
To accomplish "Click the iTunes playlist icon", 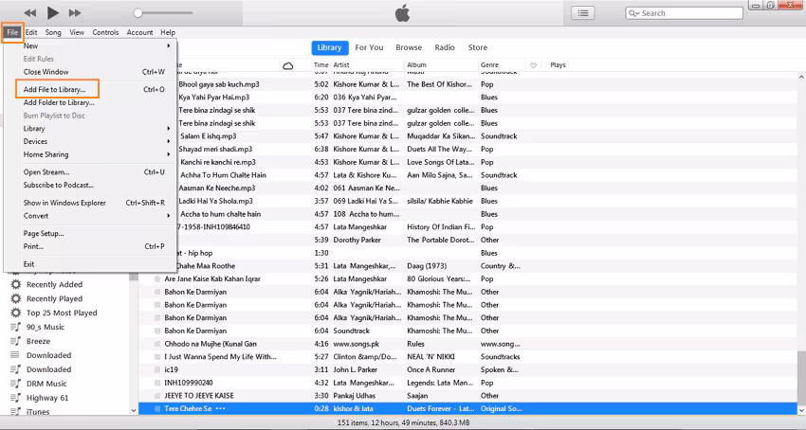I will pyautogui.click(x=16, y=411).
